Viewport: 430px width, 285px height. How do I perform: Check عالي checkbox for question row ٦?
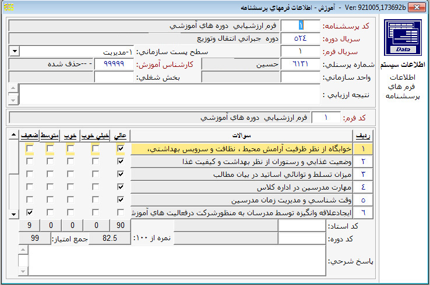point(121,212)
